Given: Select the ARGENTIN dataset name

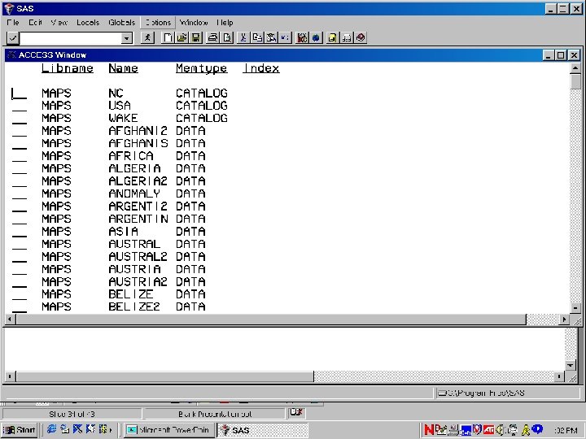Looking at the screenshot, I should point(138,219).
